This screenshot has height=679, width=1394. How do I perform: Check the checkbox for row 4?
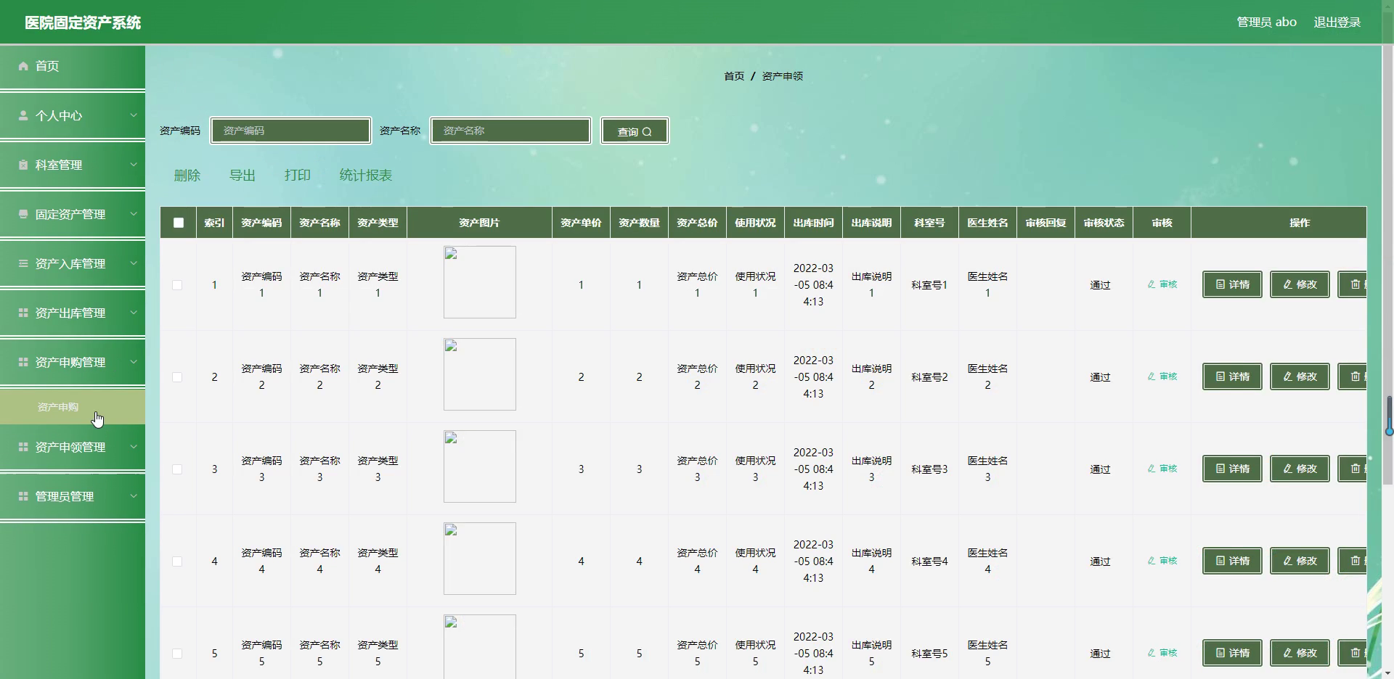pyautogui.click(x=177, y=561)
